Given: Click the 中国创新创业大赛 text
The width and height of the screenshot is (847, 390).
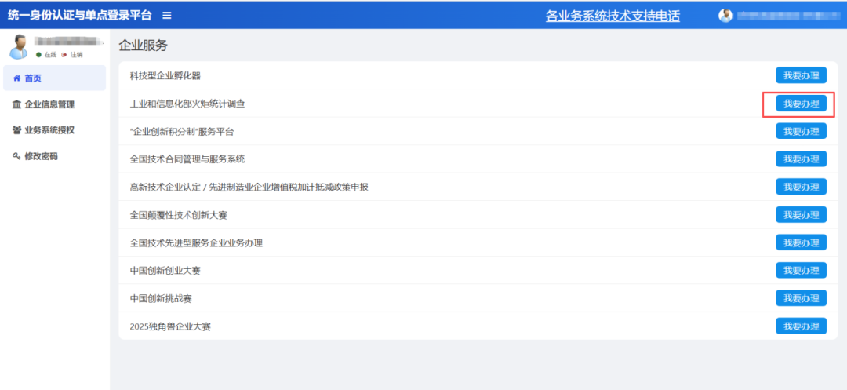Looking at the screenshot, I should 165,272.
